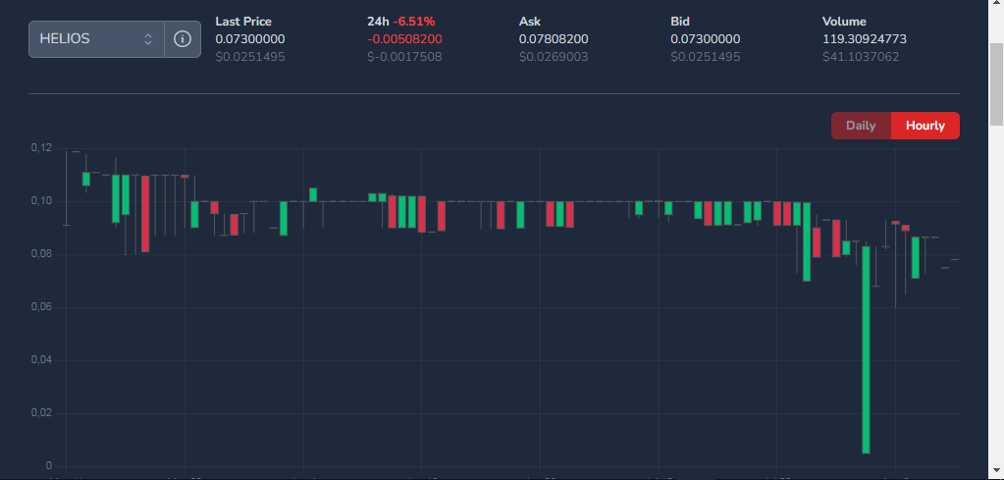Viewport: 1004px width, 480px height.
Task: Click the 24h change value -0.00508200
Action: tap(404, 39)
